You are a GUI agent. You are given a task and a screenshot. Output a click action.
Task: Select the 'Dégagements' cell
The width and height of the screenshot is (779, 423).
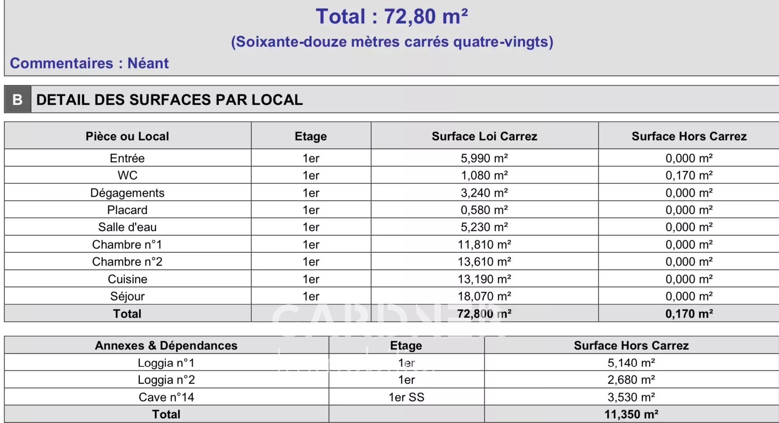tap(127, 193)
